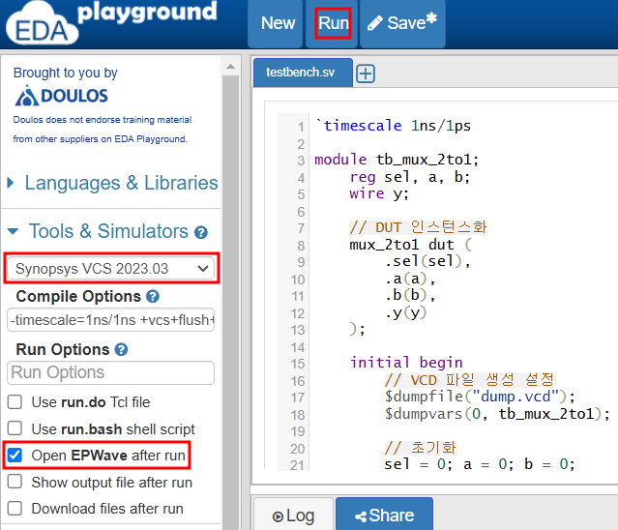
Task: Click the Doulos sponsor logo
Action: pos(62,96)
